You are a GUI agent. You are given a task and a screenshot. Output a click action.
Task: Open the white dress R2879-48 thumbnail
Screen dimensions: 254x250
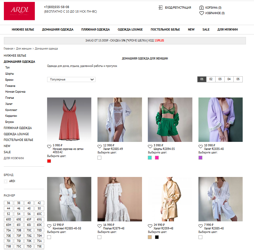(119, 199)
